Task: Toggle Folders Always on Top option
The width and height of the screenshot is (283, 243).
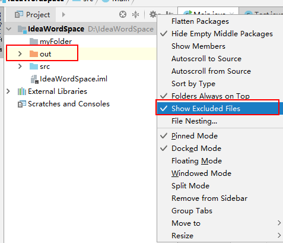Action: (x=220, y=96)
